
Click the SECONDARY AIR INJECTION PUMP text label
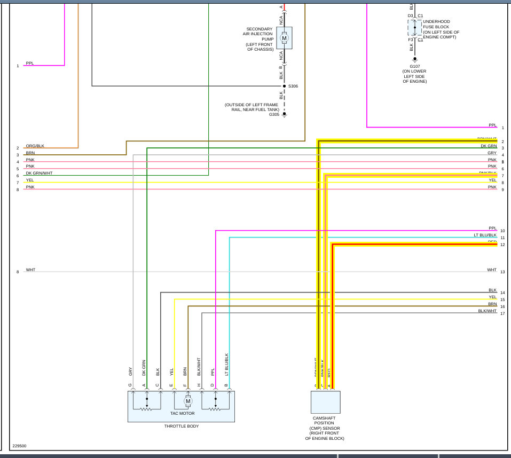(x=258, y=39)
